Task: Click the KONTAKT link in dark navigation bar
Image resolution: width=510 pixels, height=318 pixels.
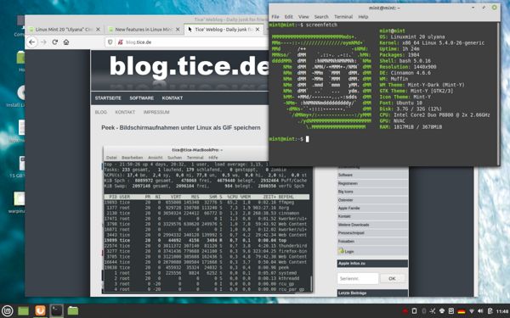Action: (173, 98)
